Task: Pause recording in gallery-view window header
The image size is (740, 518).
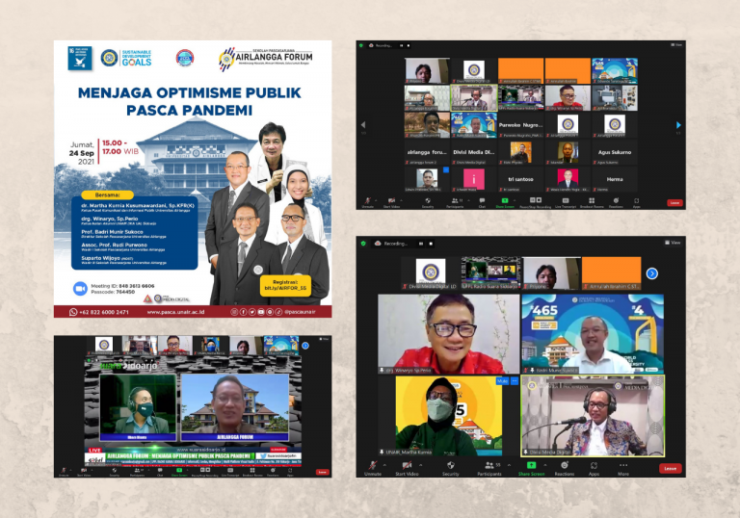Action: 402,46
